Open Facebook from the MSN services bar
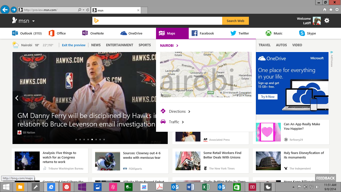The width and height of the screenshot is (341, 192). (203, 33)
